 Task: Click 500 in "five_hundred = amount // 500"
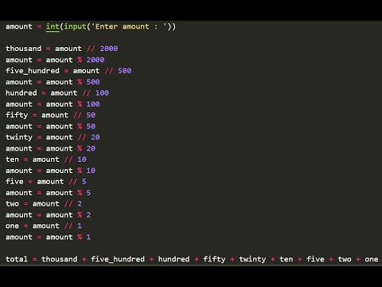[124, 71]
